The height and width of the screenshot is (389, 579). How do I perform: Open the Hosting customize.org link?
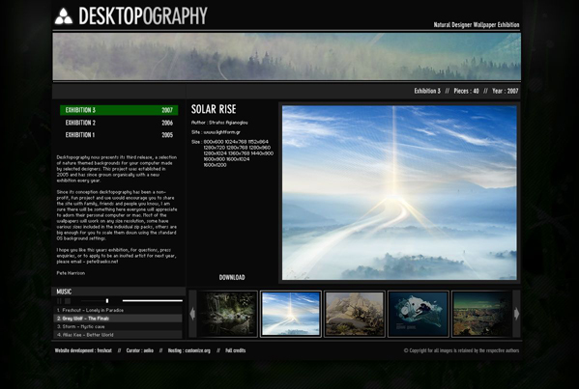(x=189, y=350)
